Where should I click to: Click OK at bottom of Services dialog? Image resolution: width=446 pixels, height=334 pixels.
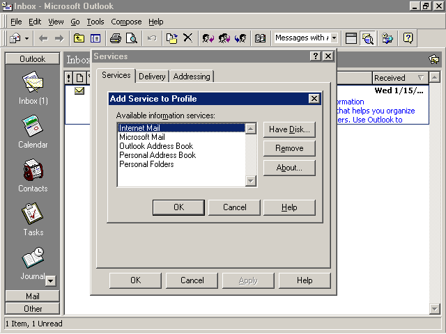135,280
